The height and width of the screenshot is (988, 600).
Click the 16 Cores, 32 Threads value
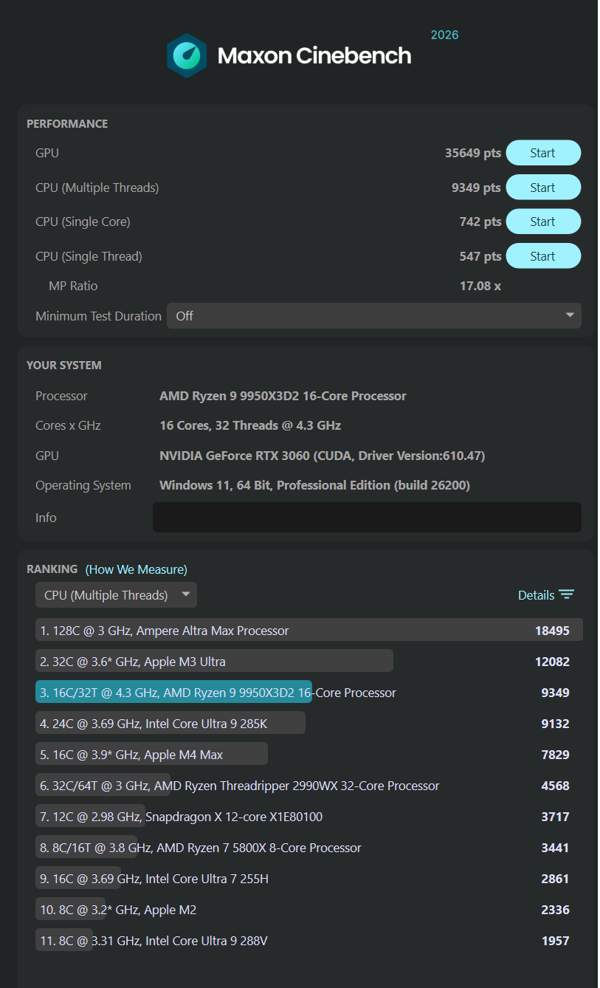250,425
